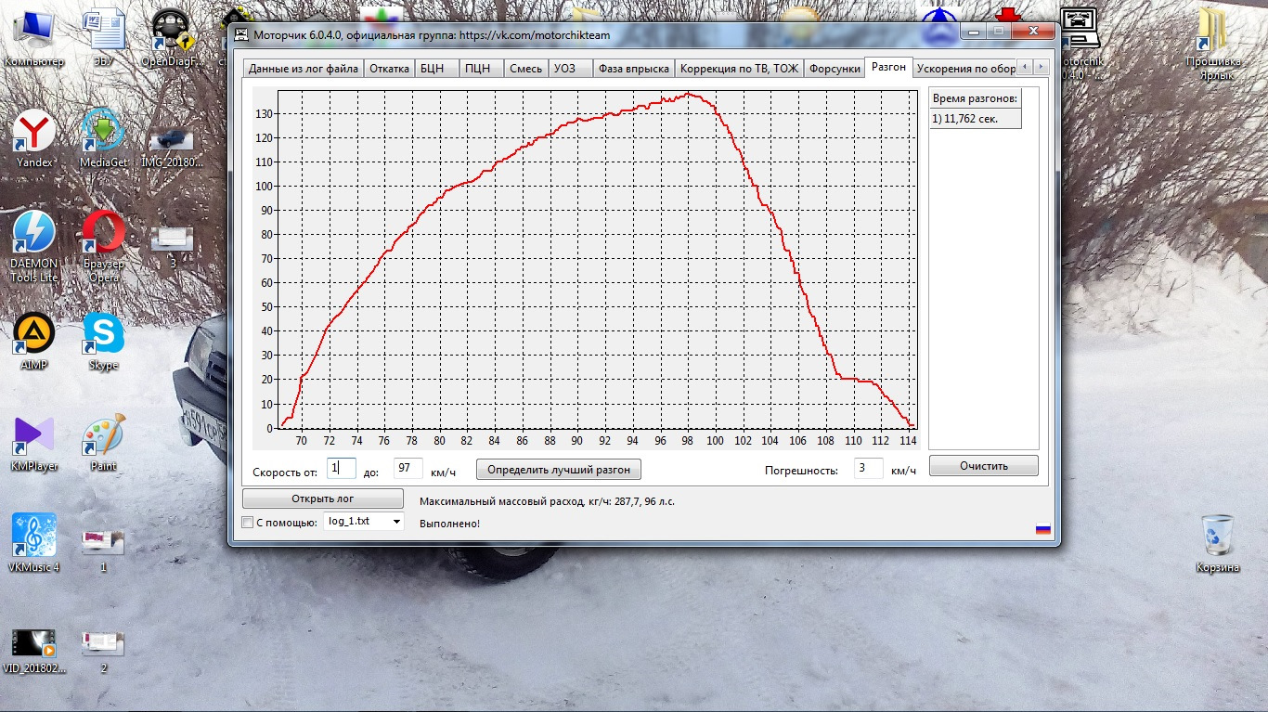Click 'Определить лучший разгон' button
1268x712 pixels.
tap(559, 470)
